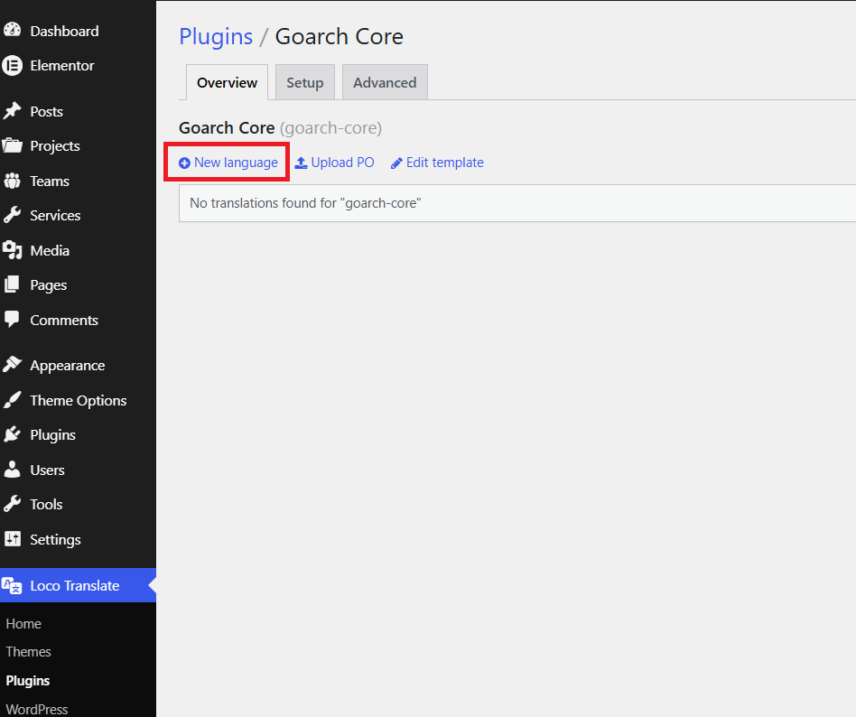
Task: Click the Pages document icon
Action: coord(12,284)
